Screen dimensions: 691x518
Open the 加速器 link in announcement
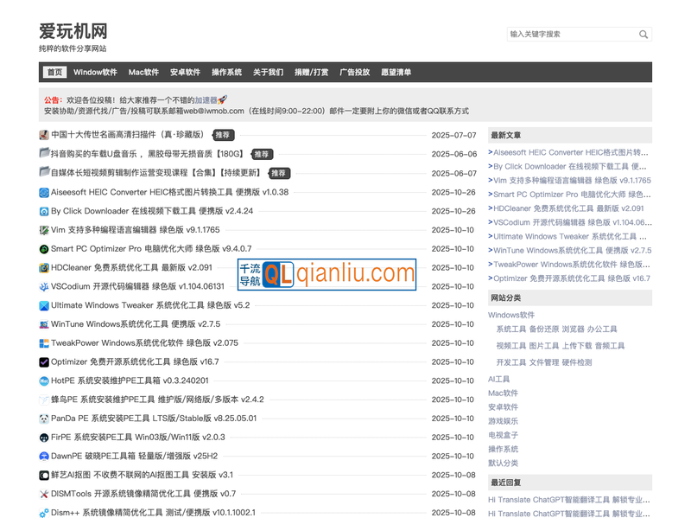pyautogui.click(x=206, y=100)
